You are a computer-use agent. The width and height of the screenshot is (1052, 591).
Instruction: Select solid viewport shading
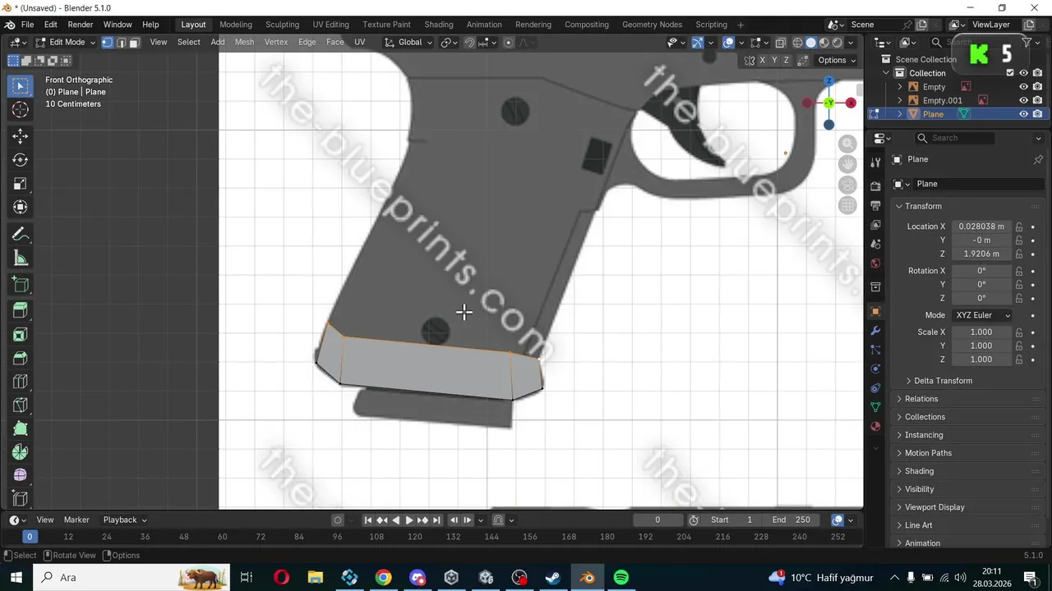pyautogui.click(x=810, y=43)
